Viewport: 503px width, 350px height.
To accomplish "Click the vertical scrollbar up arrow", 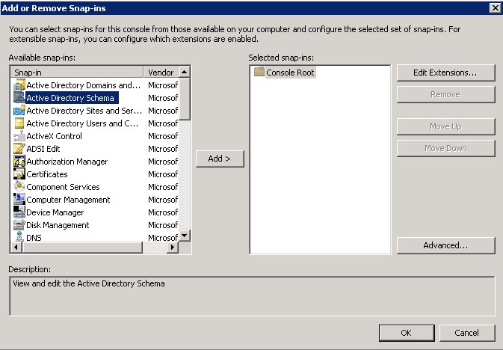I will (x=185, y=72).
